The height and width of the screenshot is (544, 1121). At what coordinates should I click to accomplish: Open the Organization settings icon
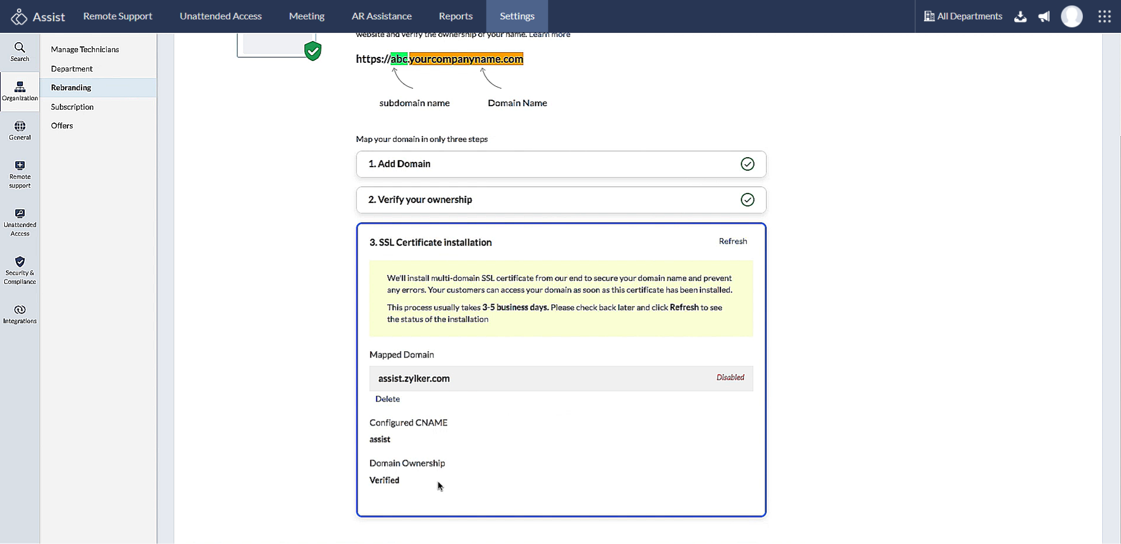coord(19,91)
